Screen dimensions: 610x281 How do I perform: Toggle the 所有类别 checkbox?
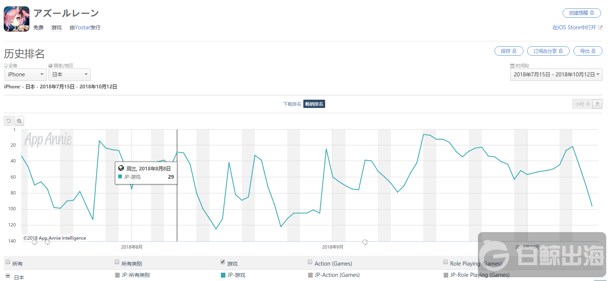pyautogui.click(x=117, y=262)
